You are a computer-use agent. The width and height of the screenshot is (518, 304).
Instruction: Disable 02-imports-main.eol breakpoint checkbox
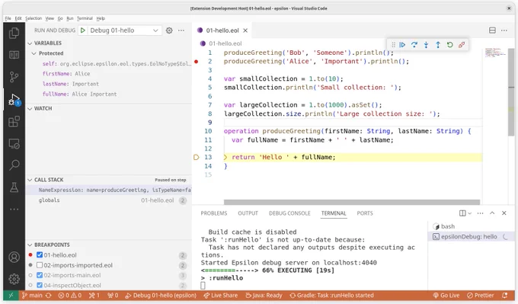pyautogui.click(x=40, y=275)
